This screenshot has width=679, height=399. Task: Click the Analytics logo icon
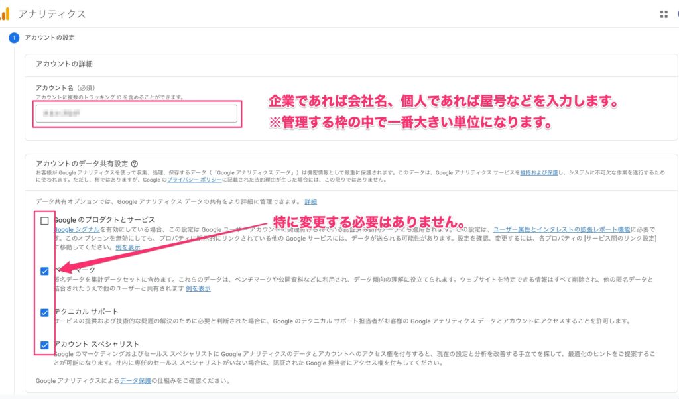(x=5, y=14)
